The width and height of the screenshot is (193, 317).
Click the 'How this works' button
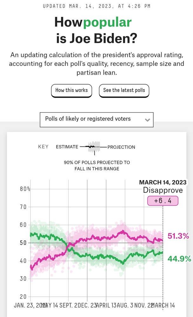71,90
